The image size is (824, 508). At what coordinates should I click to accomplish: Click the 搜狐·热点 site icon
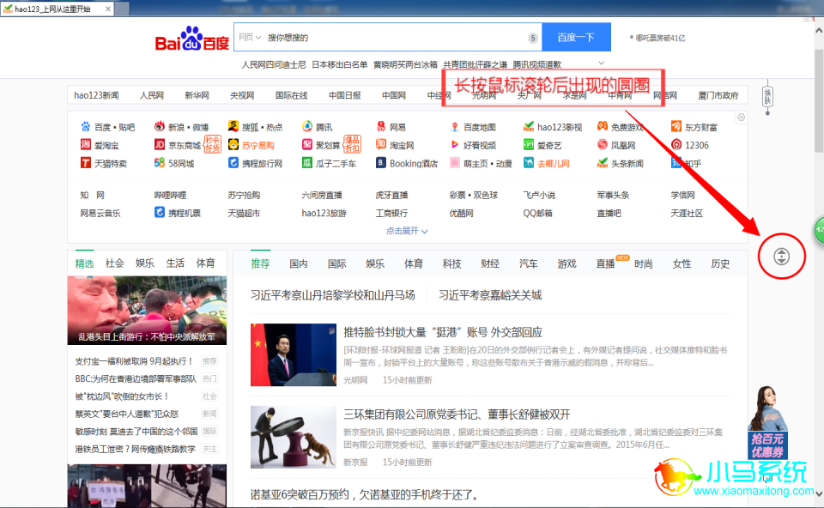click(233, 127)
